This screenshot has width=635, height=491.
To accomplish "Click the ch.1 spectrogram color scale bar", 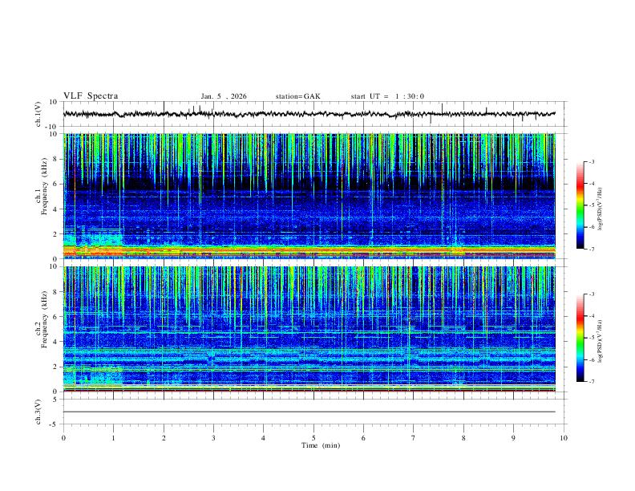I will [580, 205].
